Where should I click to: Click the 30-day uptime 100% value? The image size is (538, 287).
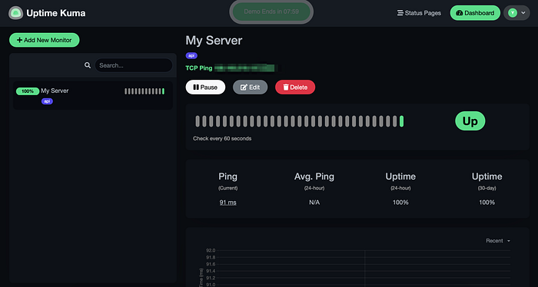(x=487, y=203)
